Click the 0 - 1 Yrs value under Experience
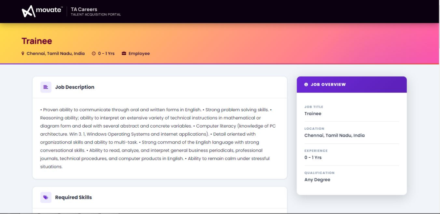 (x=313, y=158)
